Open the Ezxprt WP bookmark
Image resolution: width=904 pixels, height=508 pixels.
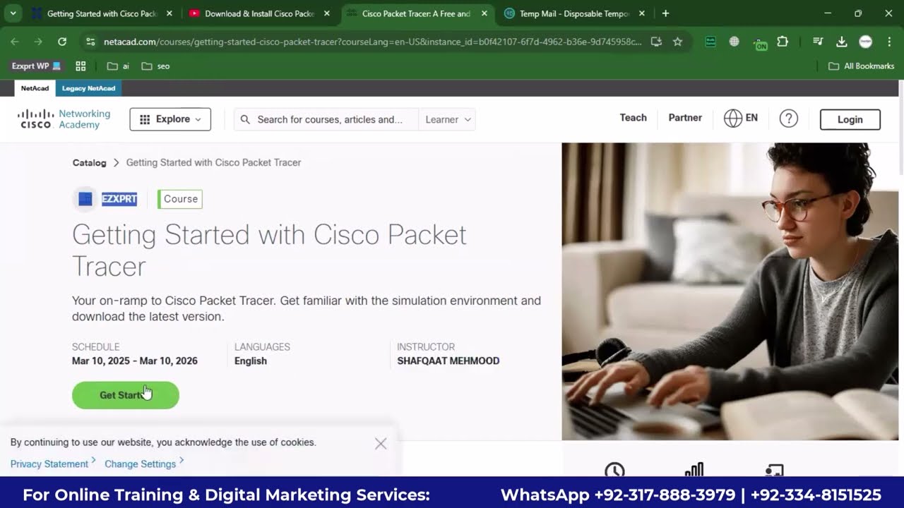37,66
